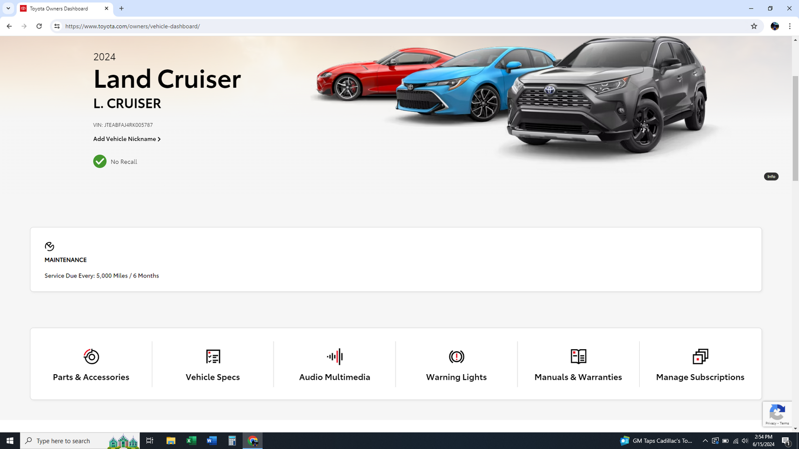
Task: Open the Manuals & Warranties book icon
Action: tap(578, 356)
